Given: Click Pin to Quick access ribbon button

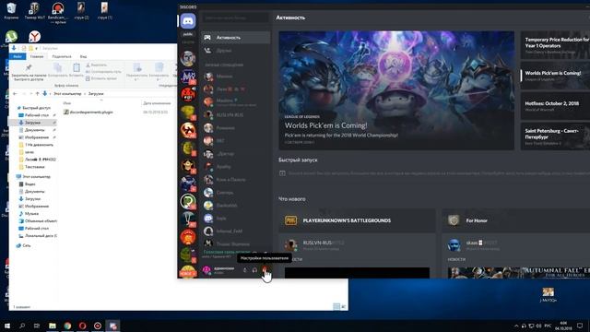Looking at the screenshot, I should pos(29,72).
